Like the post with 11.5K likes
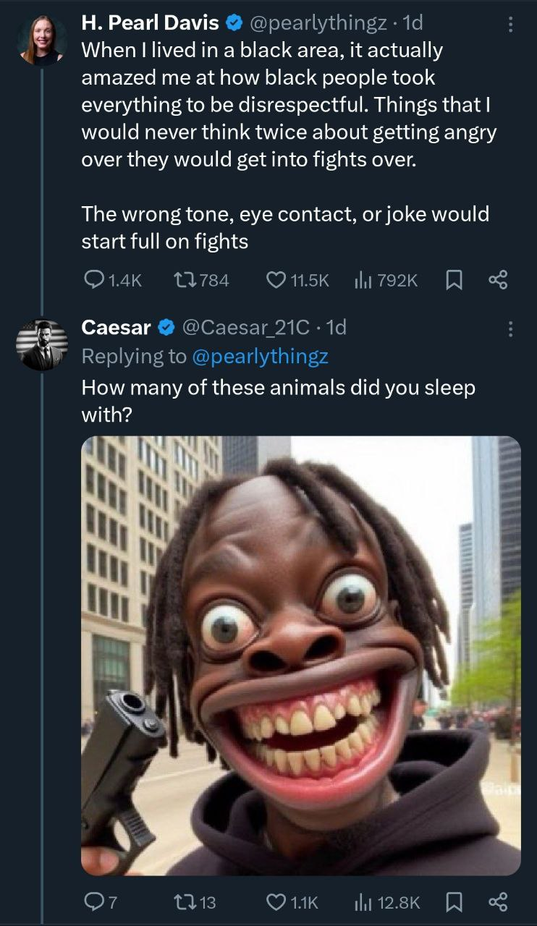Image resolution: width=537 pixels, height=926 pixels. [276, 280]
